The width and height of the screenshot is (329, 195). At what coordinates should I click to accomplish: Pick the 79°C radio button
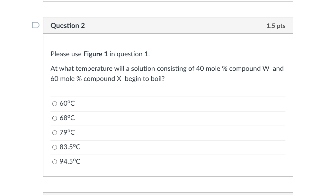click(x=55, y=133)
